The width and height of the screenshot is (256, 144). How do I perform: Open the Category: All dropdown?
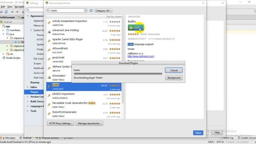point(103,11)
